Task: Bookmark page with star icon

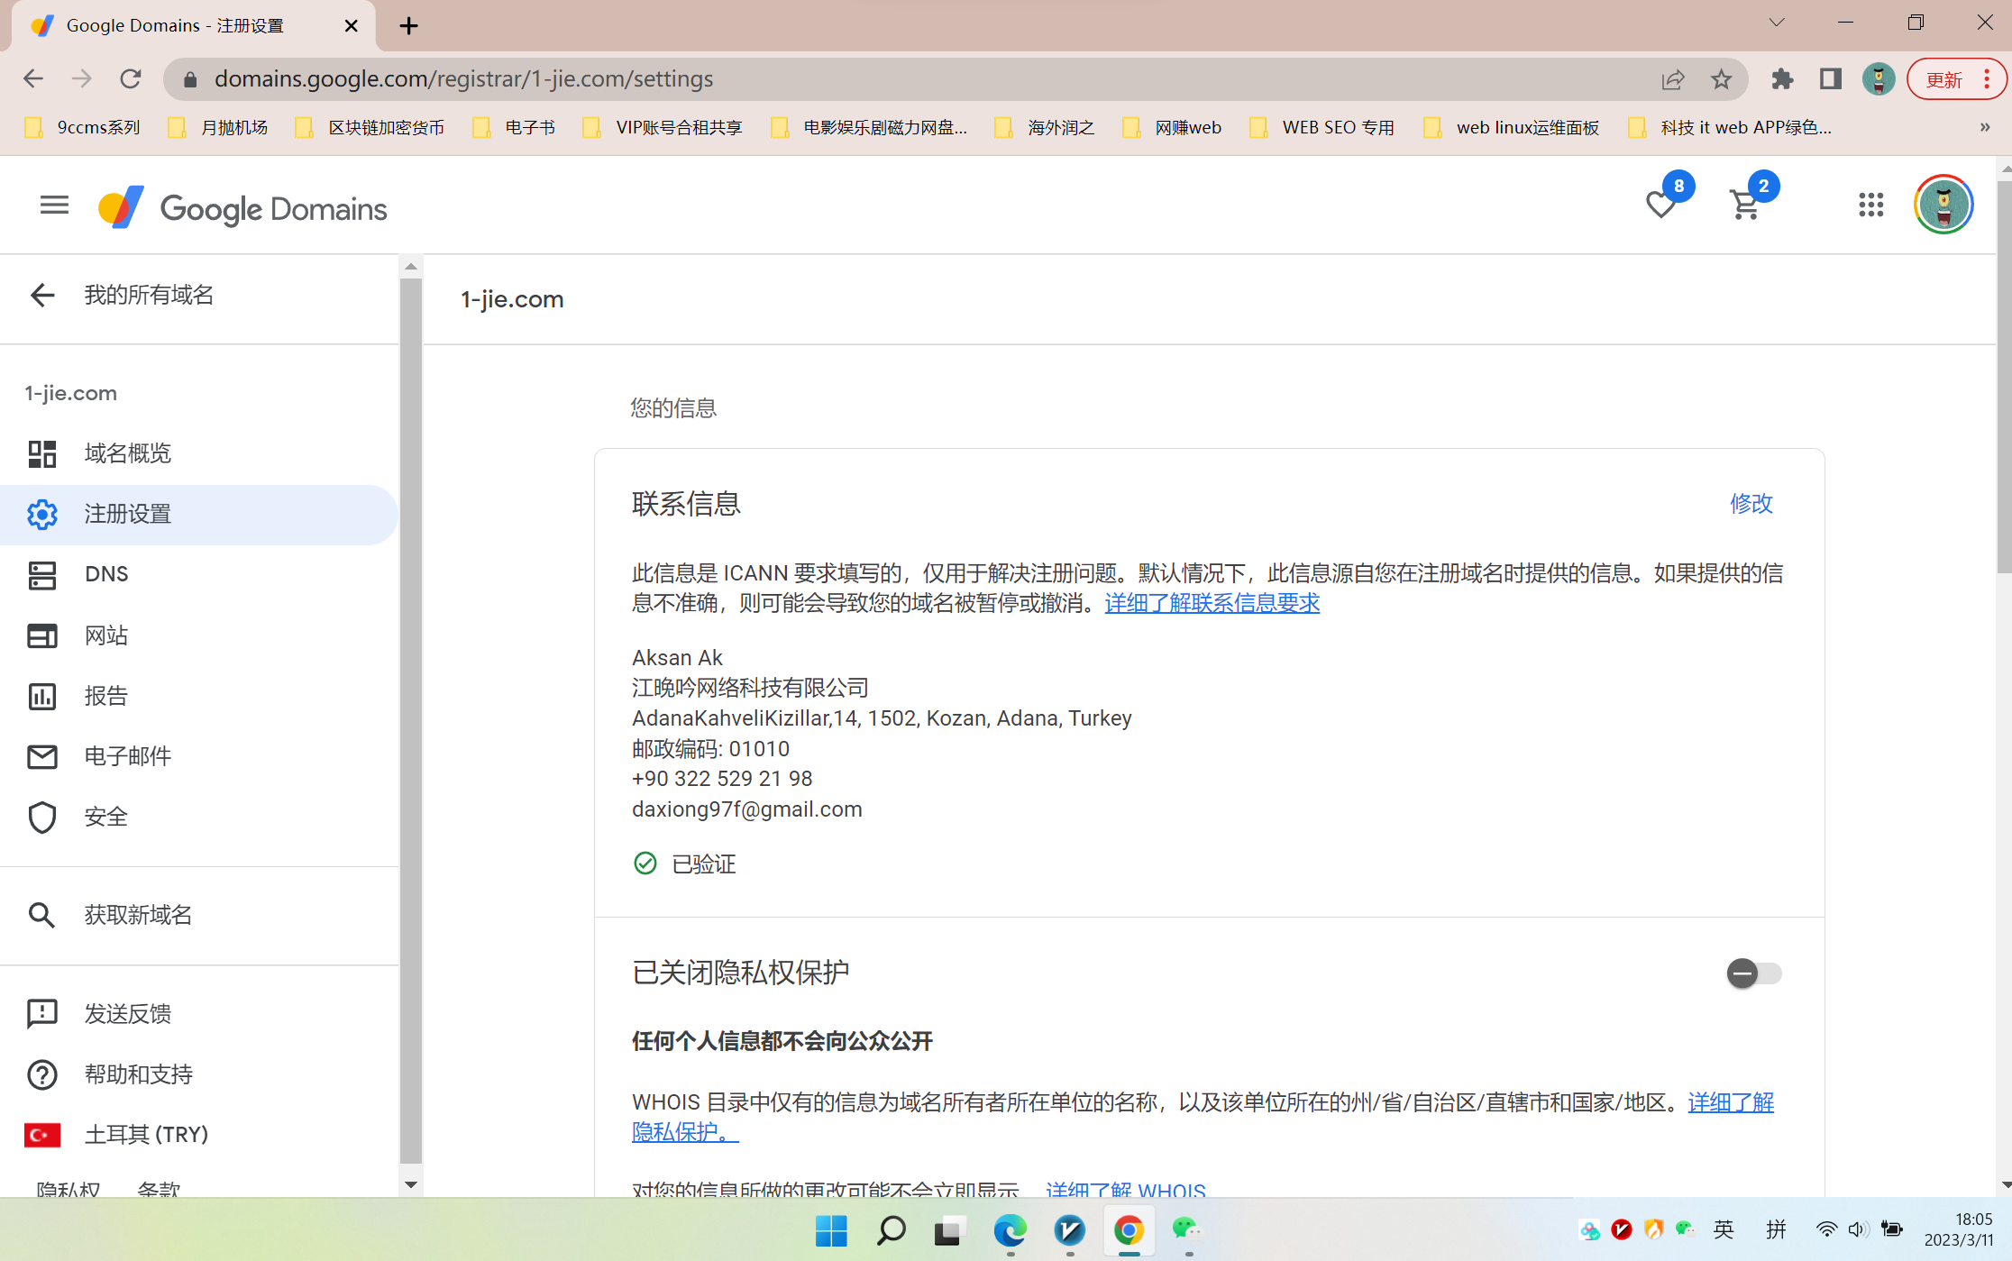Action: [x=1721, y=79]
